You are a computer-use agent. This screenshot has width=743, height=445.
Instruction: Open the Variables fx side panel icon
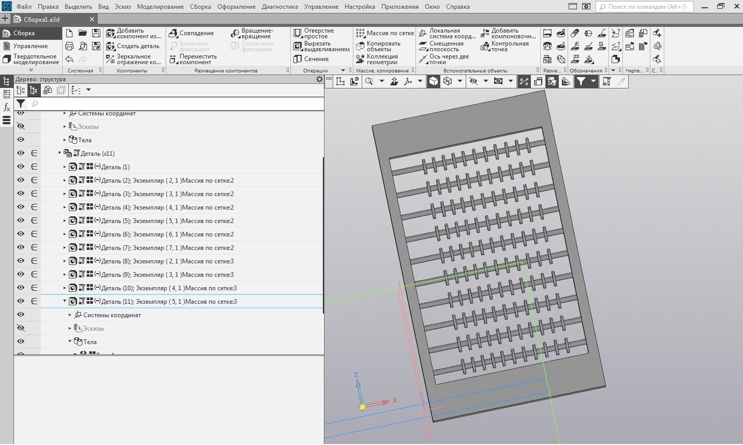7,107
